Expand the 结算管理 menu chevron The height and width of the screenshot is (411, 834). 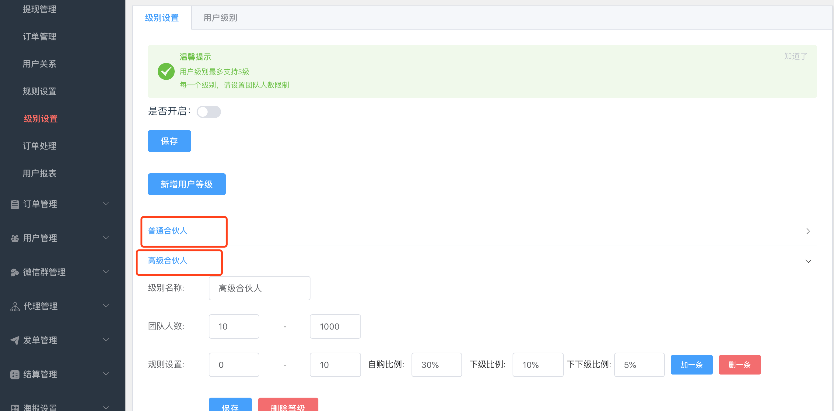tap(106, 374)
